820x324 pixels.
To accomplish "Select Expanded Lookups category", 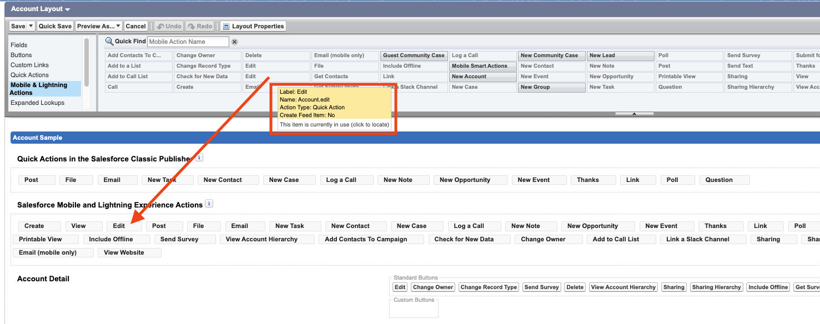I will (x=37, y=103).
